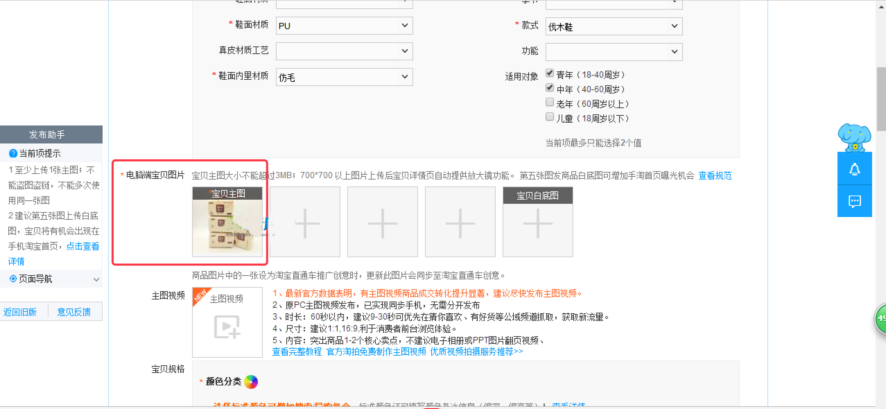Check 老年（60周岁以上）checkbox

coord(549,102)
